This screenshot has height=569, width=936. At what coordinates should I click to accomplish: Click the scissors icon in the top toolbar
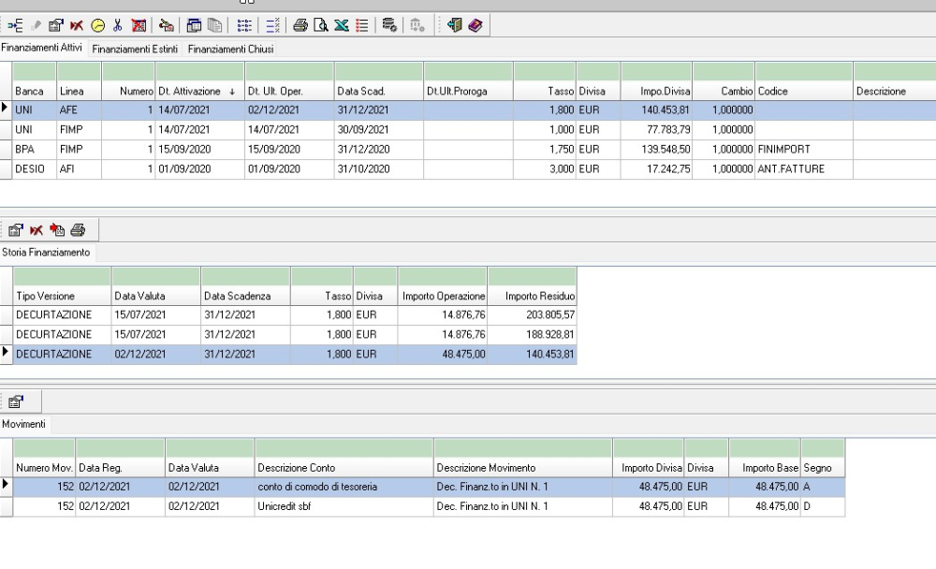(120, 27)
